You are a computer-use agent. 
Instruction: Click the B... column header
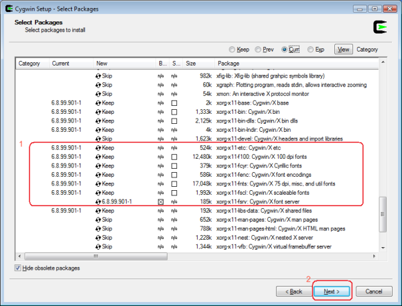click(x=163, y=64)
